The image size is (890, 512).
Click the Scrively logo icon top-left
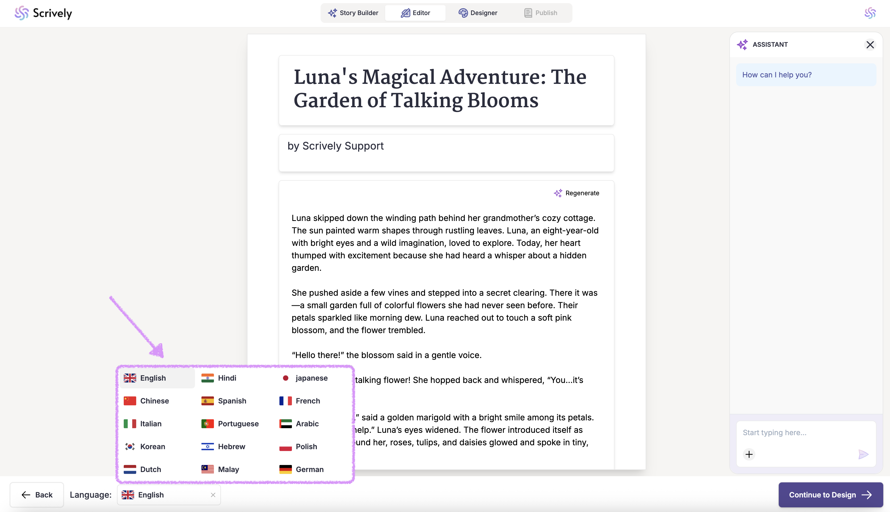22,13
